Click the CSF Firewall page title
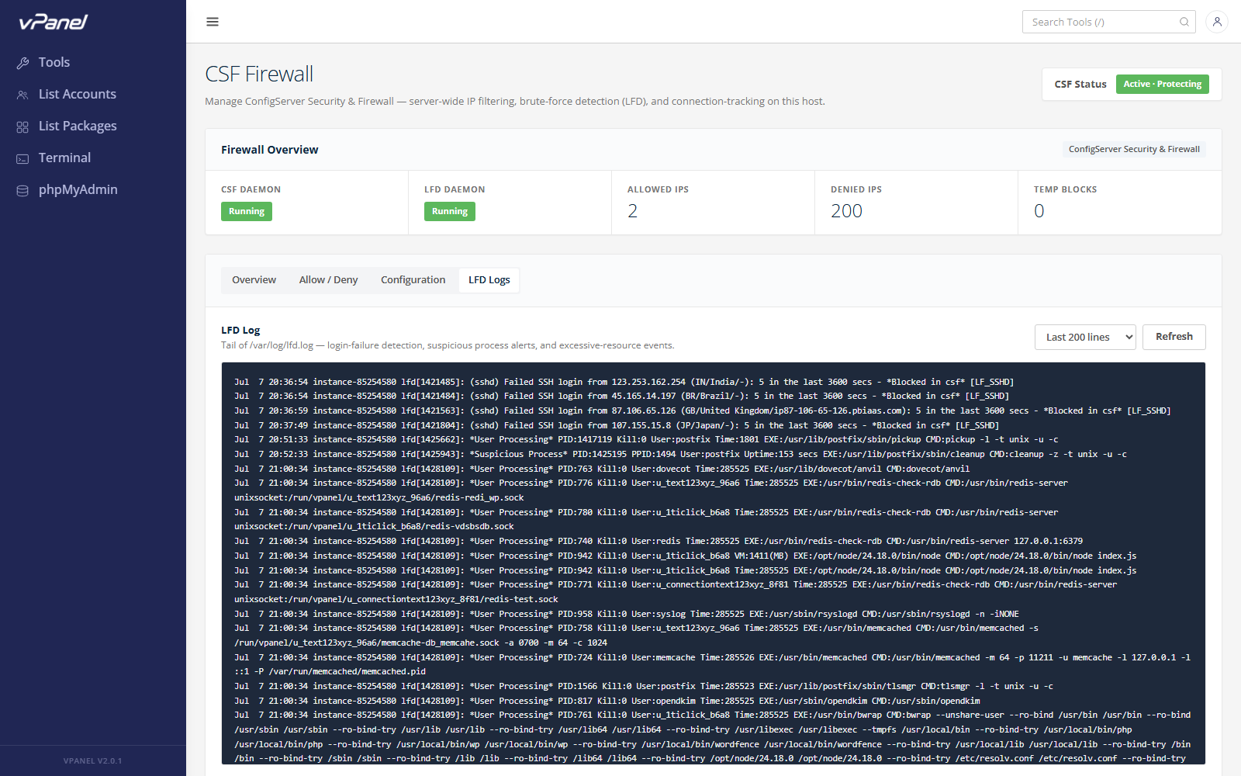The image size is (1241, 776). click(259, 74)
